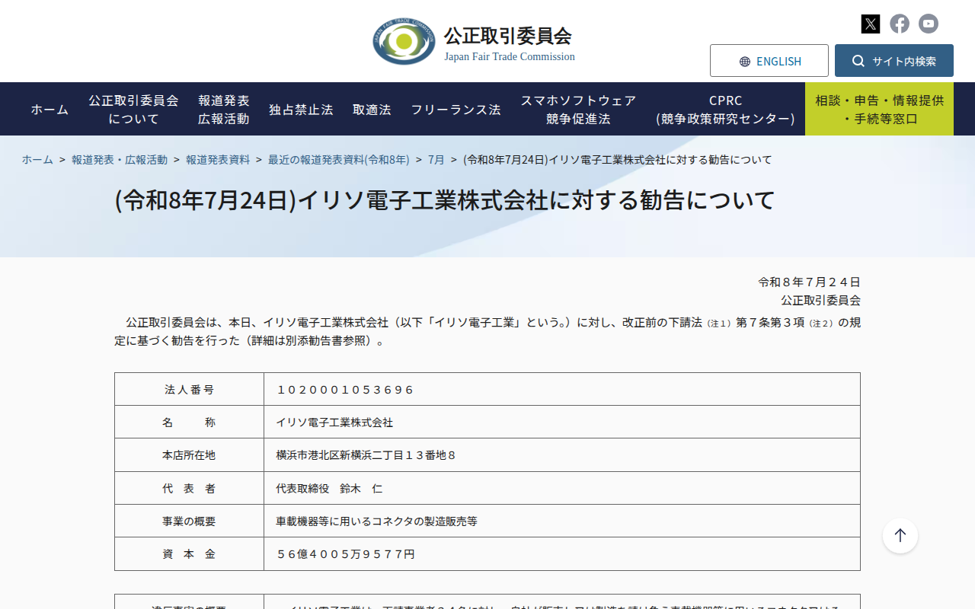Open 公正取引委員会について in the navigation bar

[133, 110]
